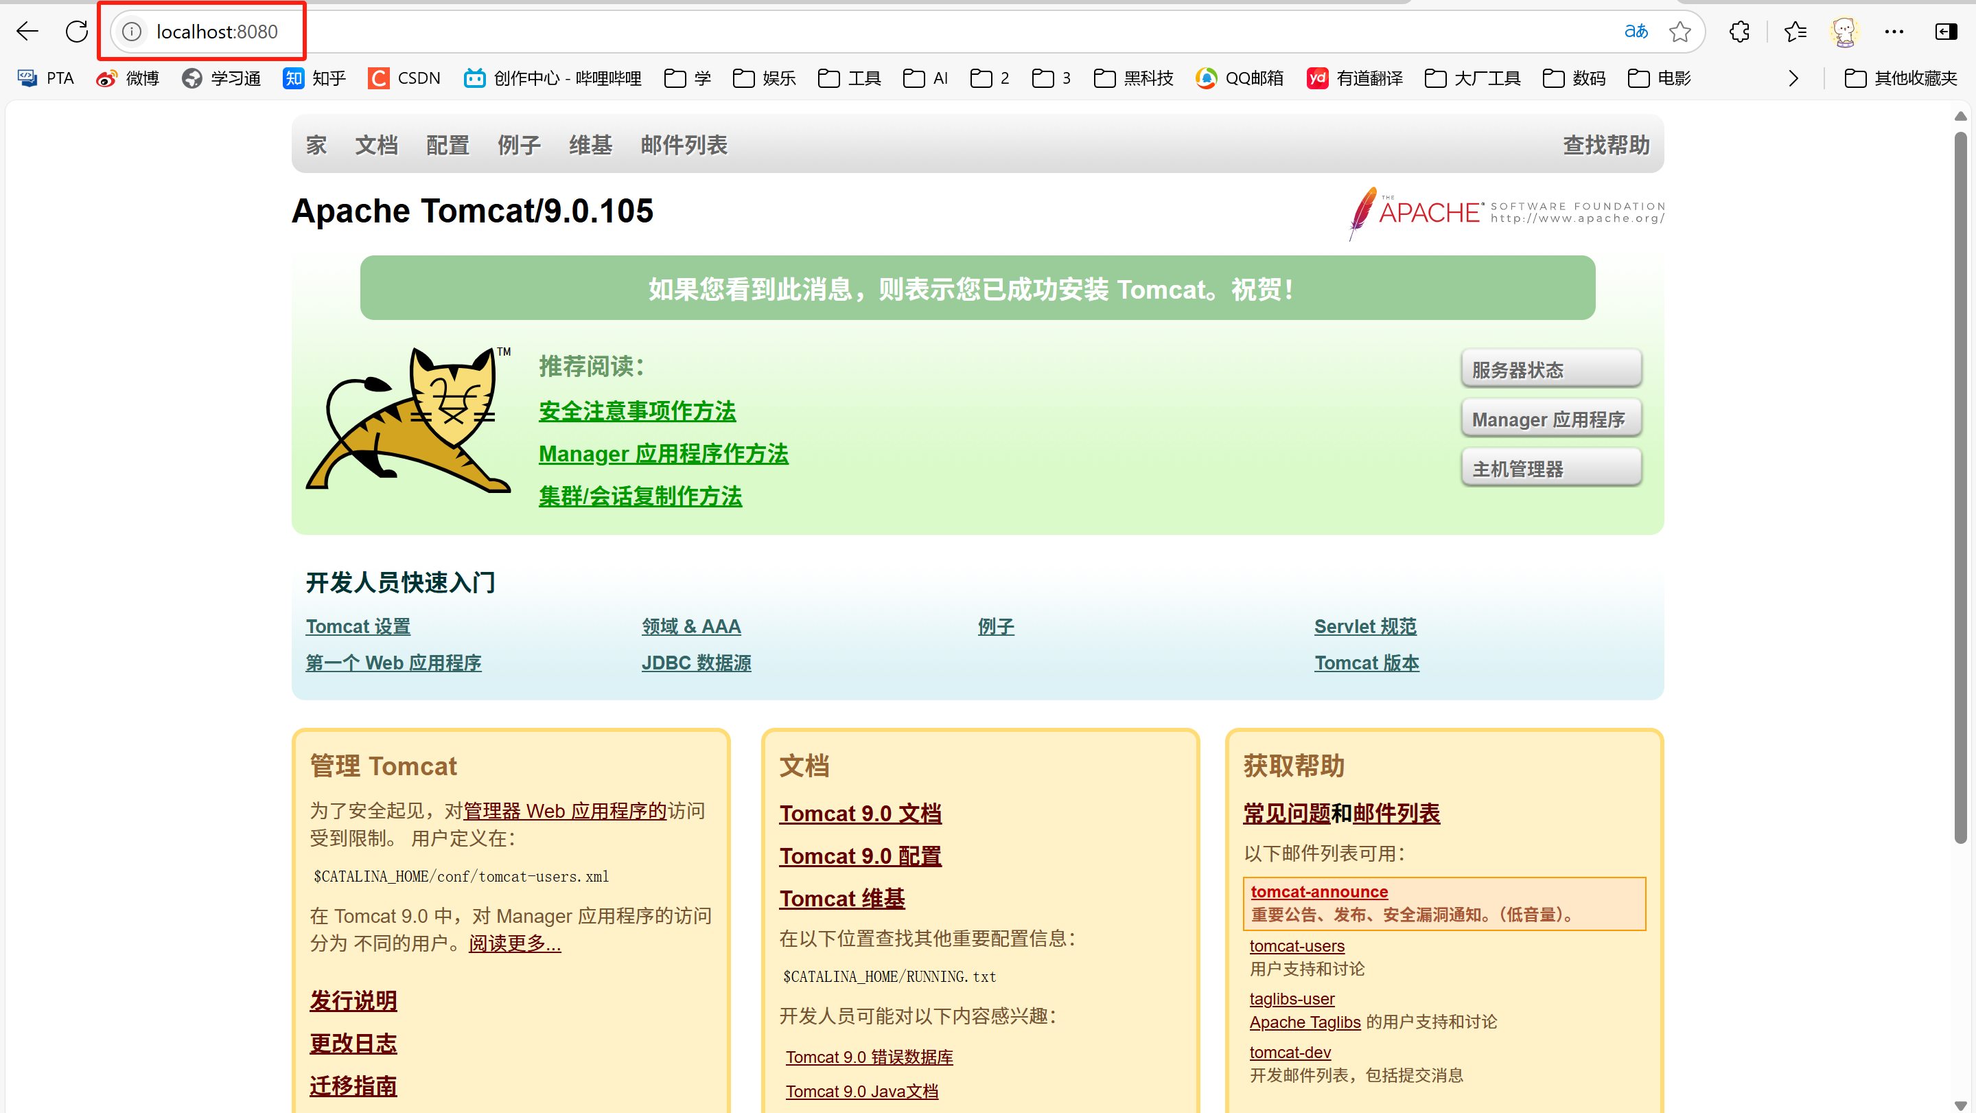Open the CSDN bookmark
This screenshot has height=1113, width=1976.
(404, 78)
